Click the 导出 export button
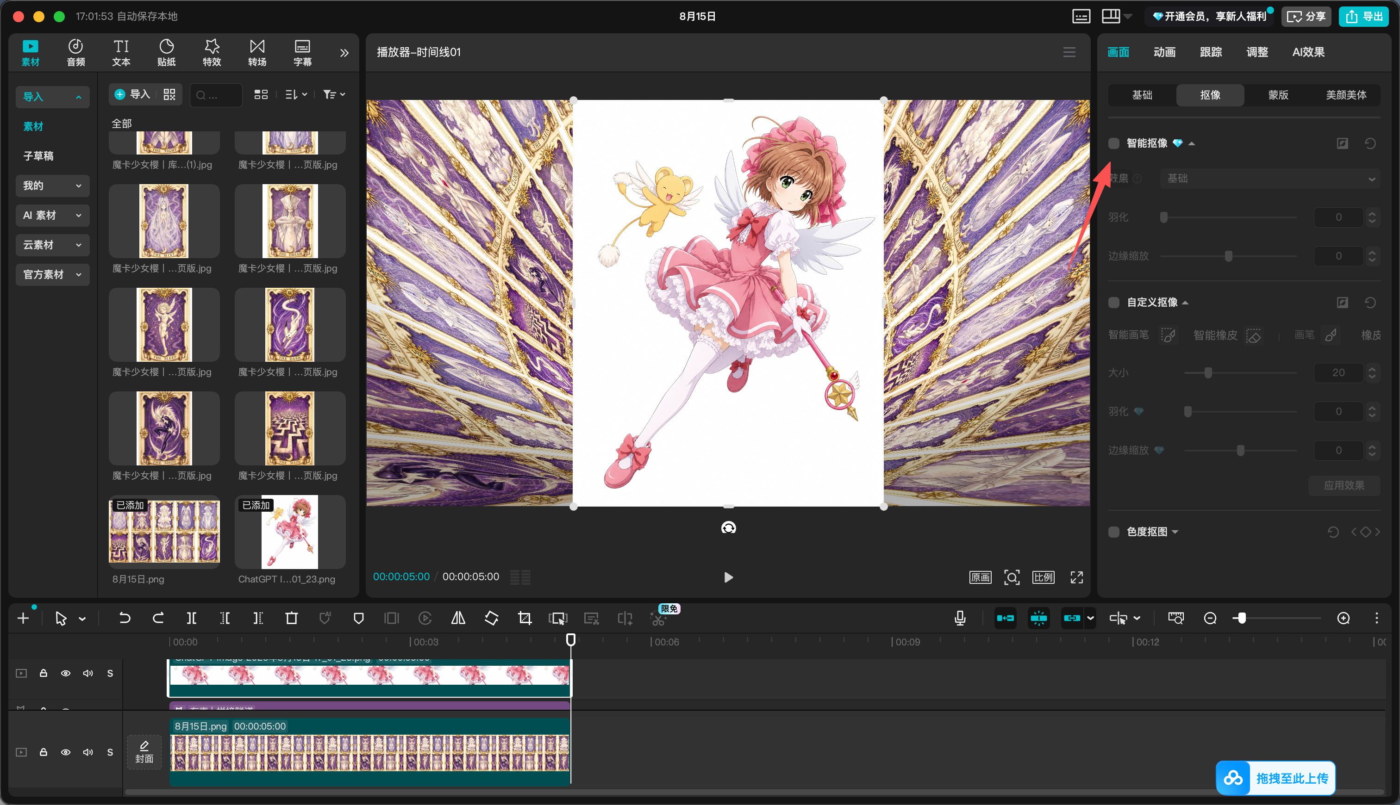The image size is (1400, 805). coord(1363,16)
